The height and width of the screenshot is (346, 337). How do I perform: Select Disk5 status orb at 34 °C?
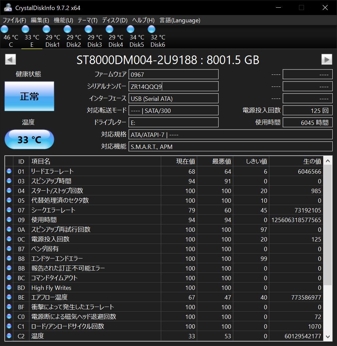(130, 29)
